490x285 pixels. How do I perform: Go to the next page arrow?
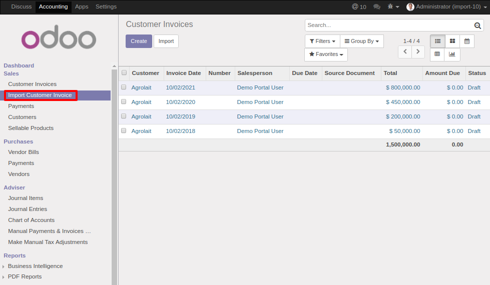(418, 52)
